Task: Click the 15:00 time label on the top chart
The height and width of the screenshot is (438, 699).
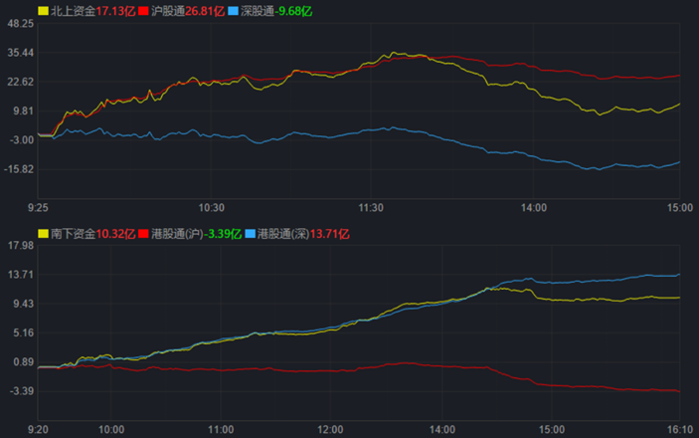Action: [x=678, y=208]
